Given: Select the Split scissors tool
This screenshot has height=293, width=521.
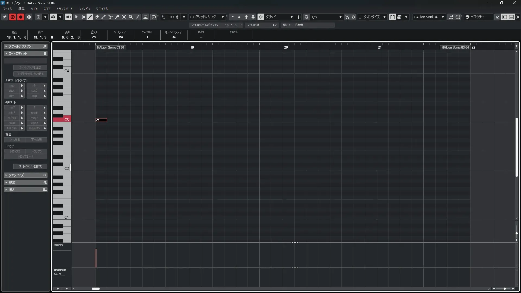Looking at the screenshot, I should 110,17.
